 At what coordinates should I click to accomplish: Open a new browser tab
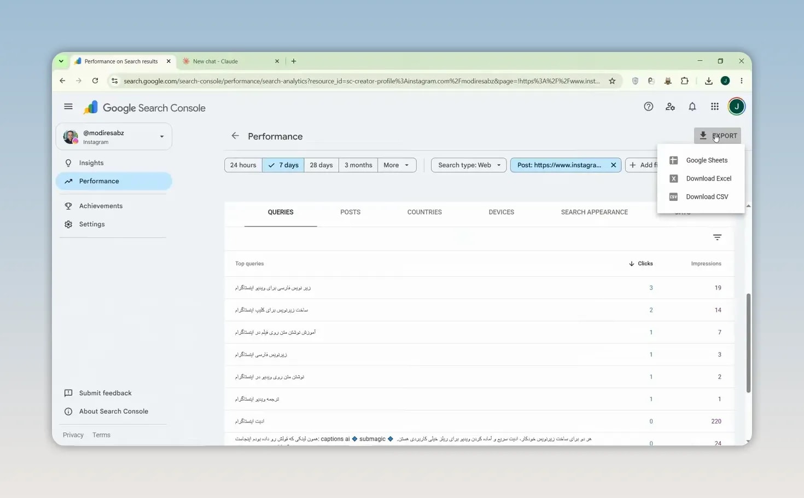pos(294,61)
